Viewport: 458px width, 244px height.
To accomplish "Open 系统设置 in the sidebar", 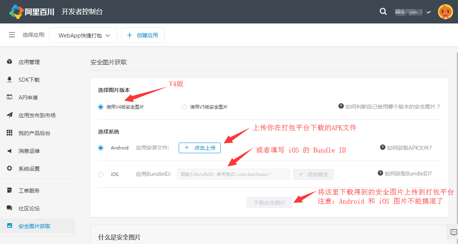I will pos(29,169).
